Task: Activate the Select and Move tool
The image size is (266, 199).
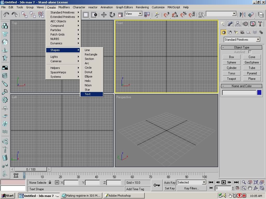Action: (x=104, y=15)
